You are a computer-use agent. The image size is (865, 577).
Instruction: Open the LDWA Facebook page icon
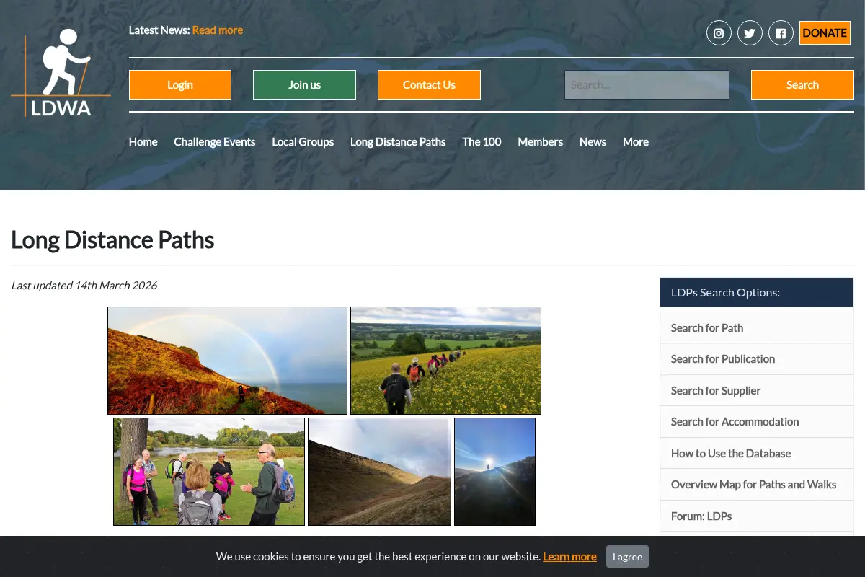(x=781, y=33)
